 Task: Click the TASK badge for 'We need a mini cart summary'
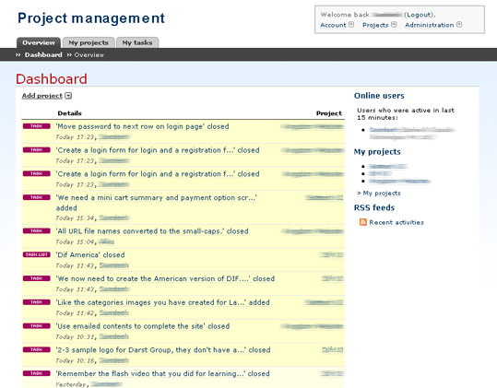pyautogui.click(x=37, y=197)
